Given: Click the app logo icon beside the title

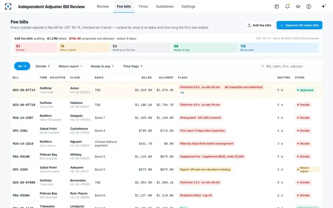Looking at the screenshot, I should coord(8,6).
